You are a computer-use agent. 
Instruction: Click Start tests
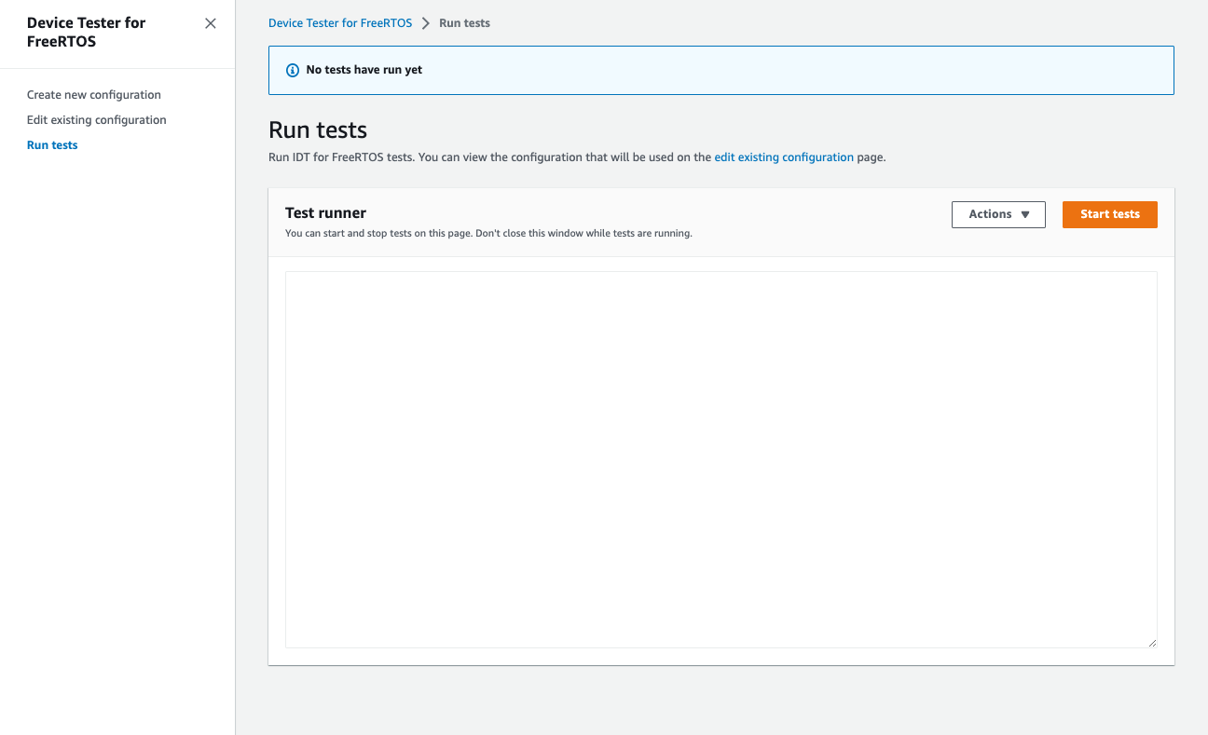[1109, 214]
